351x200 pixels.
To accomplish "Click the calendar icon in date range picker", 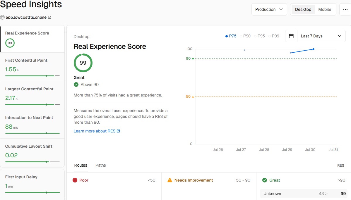I will coord(291,36).
